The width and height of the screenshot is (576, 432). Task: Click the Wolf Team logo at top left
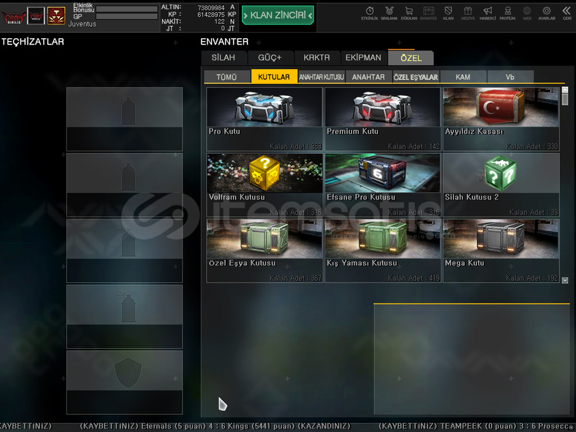[x=14, y=17]
